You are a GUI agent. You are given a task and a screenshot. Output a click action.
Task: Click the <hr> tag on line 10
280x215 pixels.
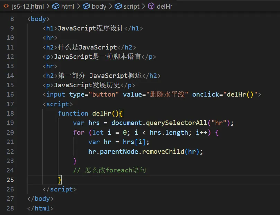coord(50,38)
